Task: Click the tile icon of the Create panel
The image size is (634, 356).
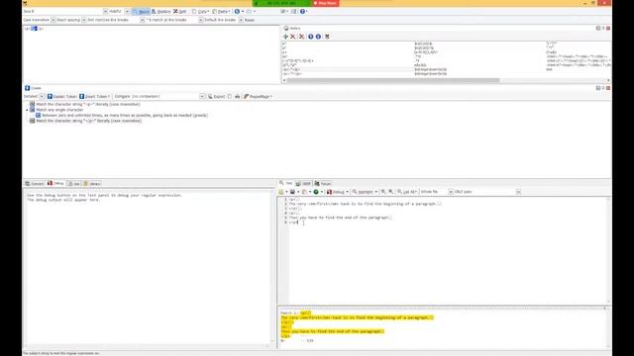Action: click(x=598, y=88)
